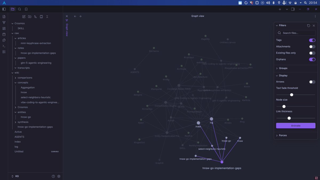The image size is (320, 180).
Task: Open SKILL note in file explorer
Action: [x=21, y=28]
